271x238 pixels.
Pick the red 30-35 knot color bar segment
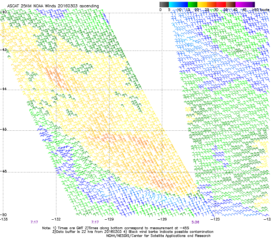pyautogui.click(x=221, y=4)
